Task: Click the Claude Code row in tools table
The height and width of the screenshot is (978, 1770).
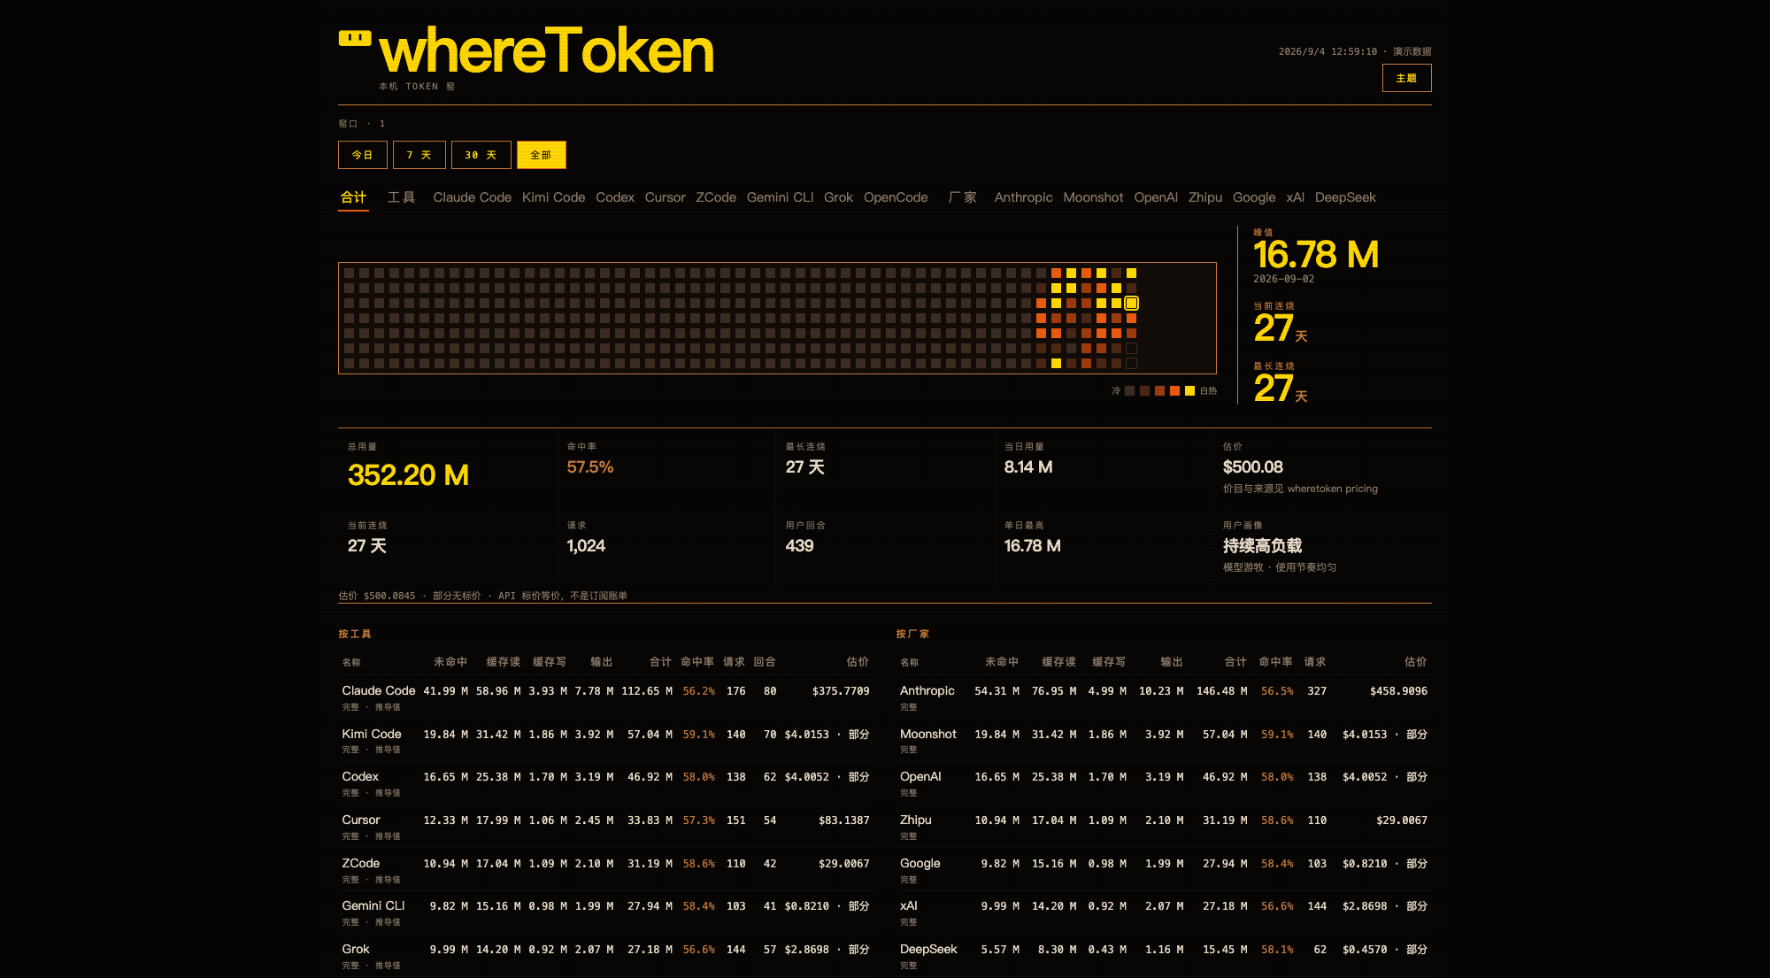Action: click(x=605, y=697)
